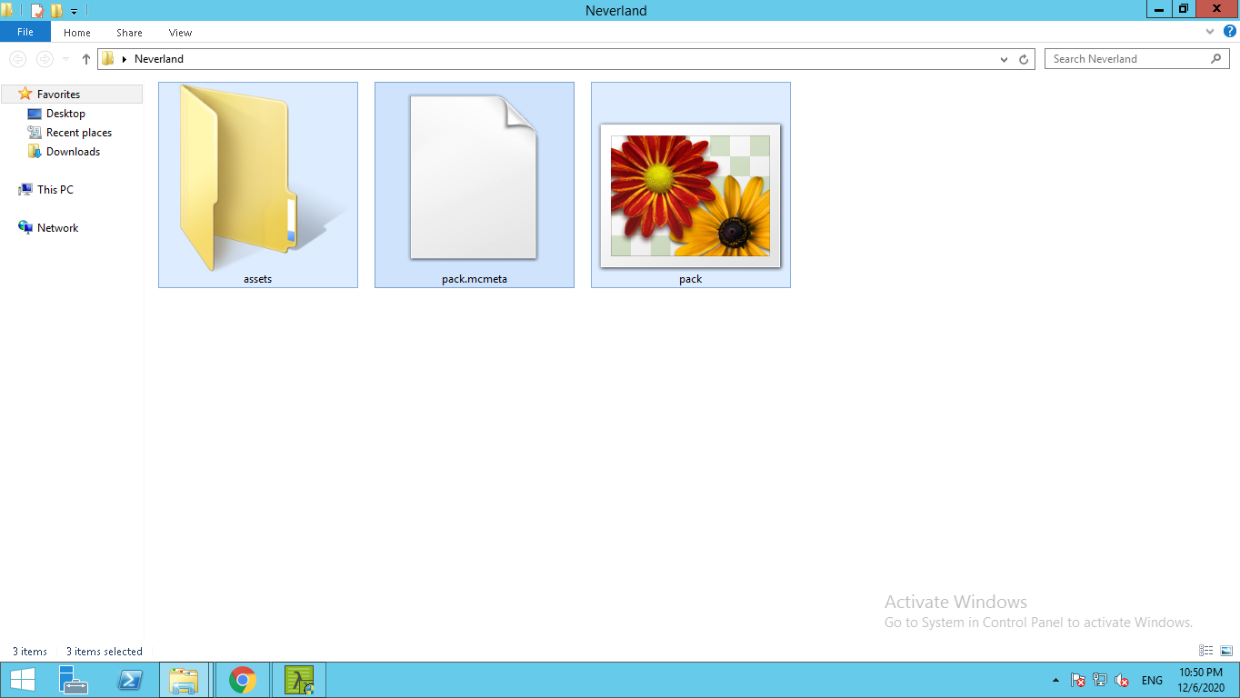Open the Recent locations dropdown

pos(66,59)
